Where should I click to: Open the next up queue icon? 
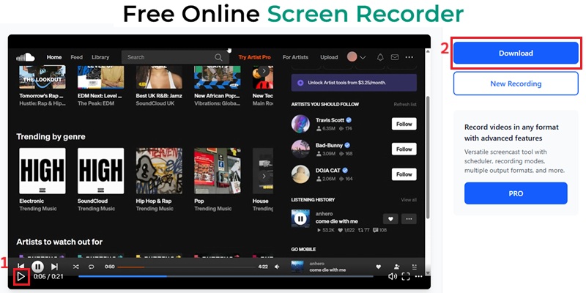pyautogui.click(x=414, y=267)
